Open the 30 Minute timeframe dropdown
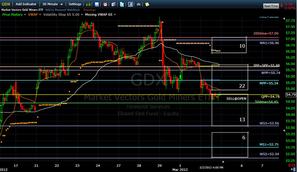 point(53,4)
